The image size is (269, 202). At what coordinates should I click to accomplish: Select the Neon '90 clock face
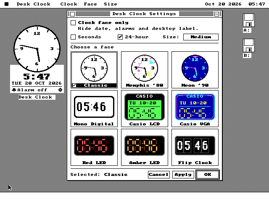click(195, 70)
